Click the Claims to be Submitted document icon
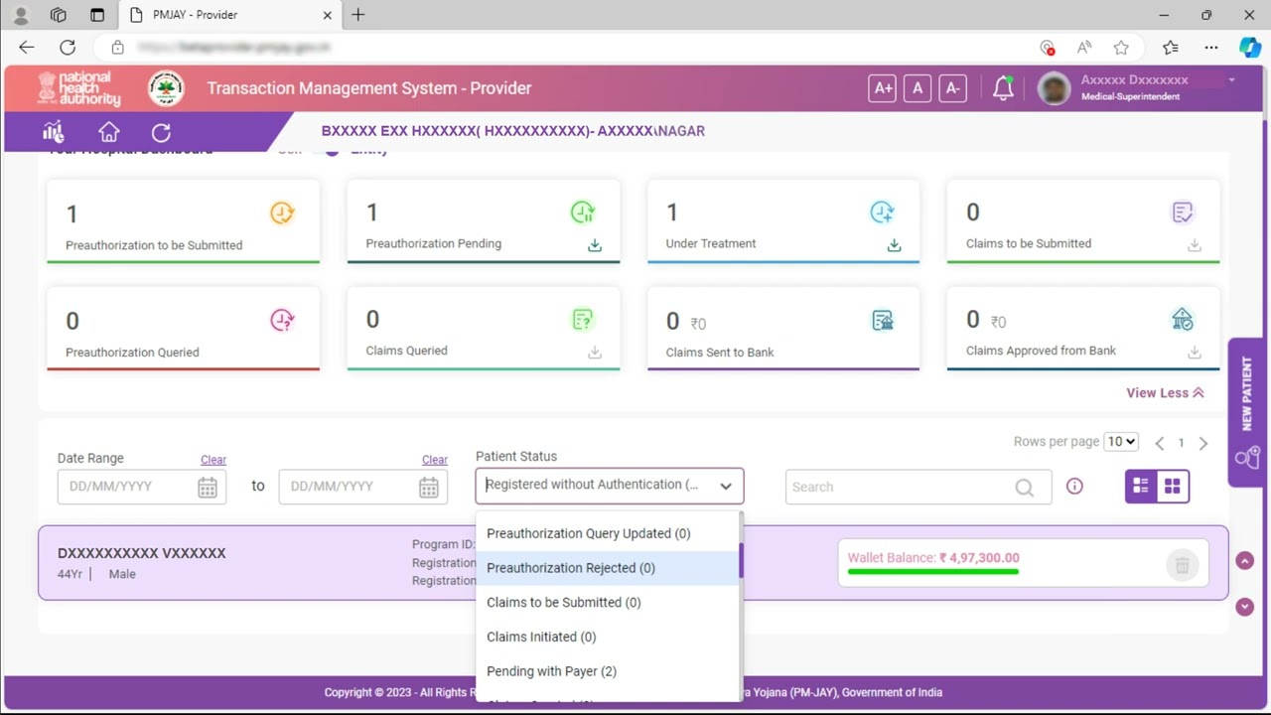1271x715 pixels. tap(1182, 212)
